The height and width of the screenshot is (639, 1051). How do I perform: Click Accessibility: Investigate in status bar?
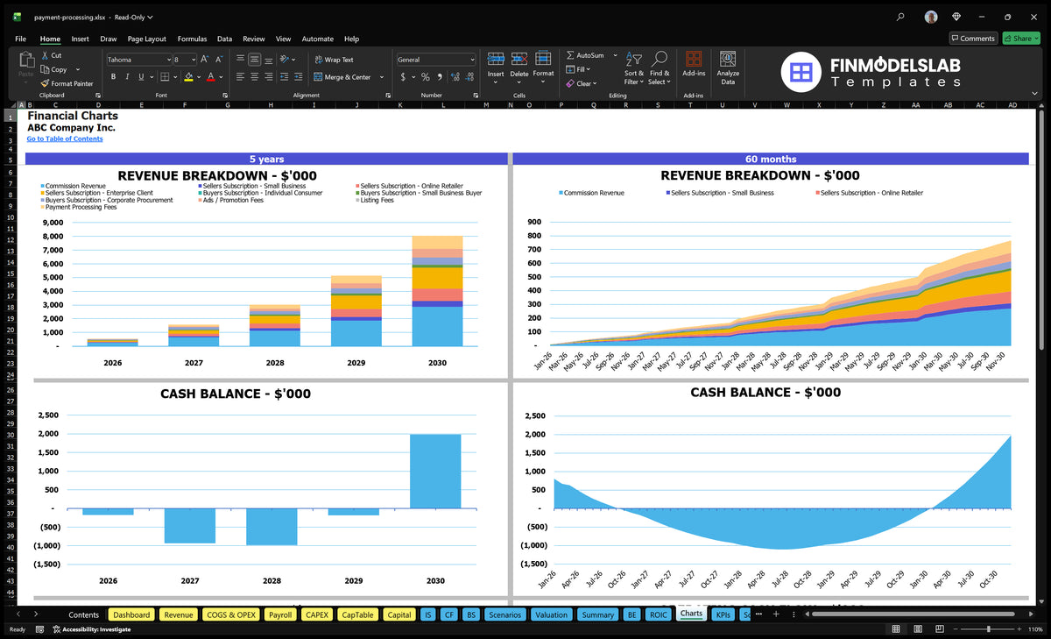(x=91, y=629)
